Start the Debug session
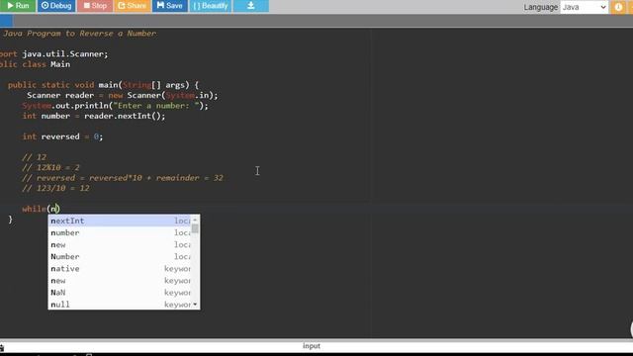This screenshot has width=633, height=356. pyautogui.click(x=56, y=6)
